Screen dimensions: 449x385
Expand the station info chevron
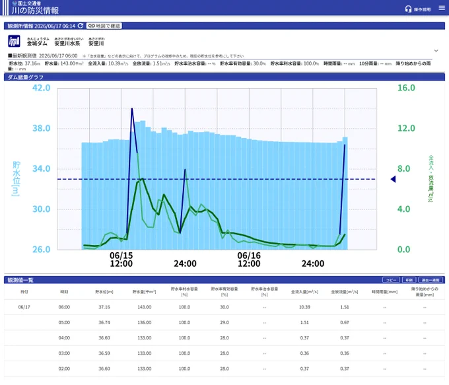[436, 51]
